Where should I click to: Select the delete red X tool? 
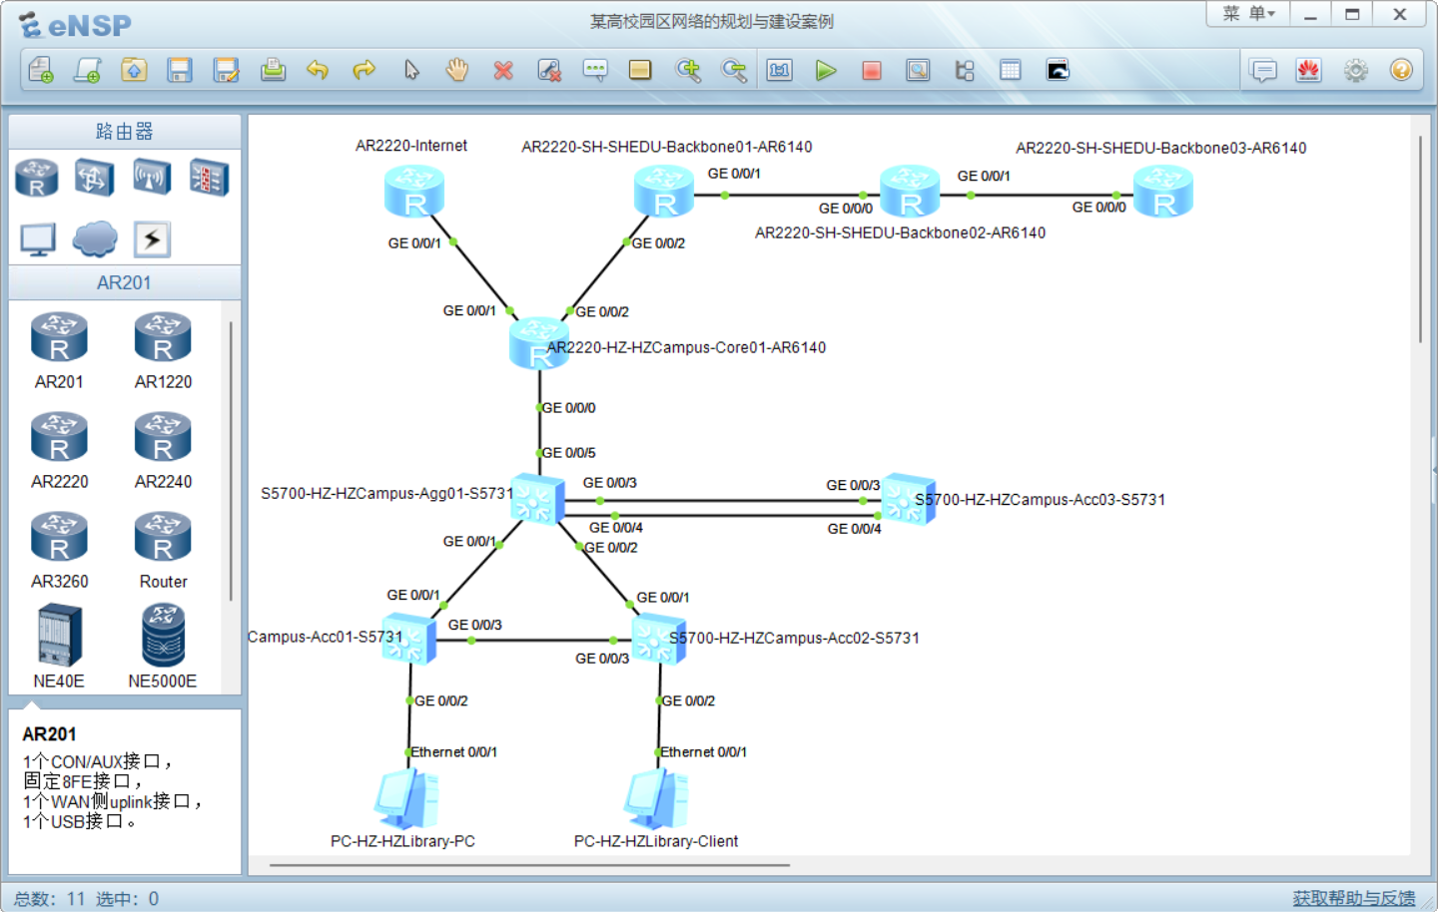(503, 70)
